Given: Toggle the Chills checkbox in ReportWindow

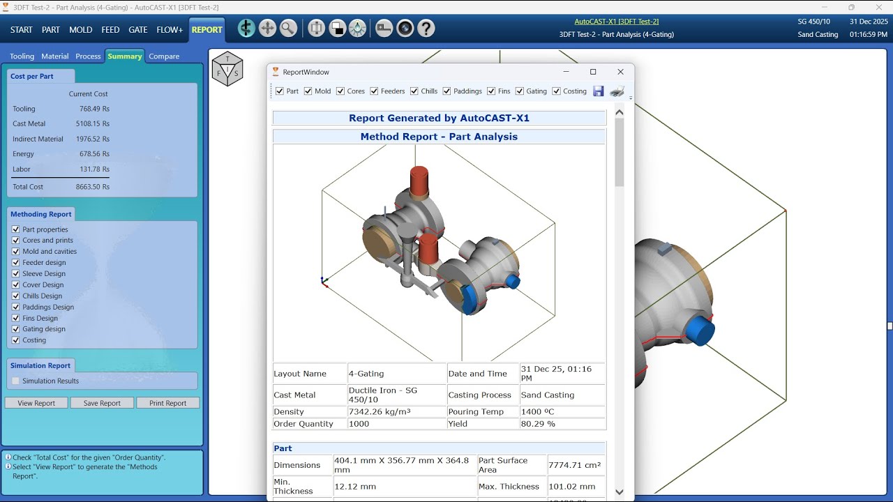Looking at the screenshot, I should tap(414, 91).
